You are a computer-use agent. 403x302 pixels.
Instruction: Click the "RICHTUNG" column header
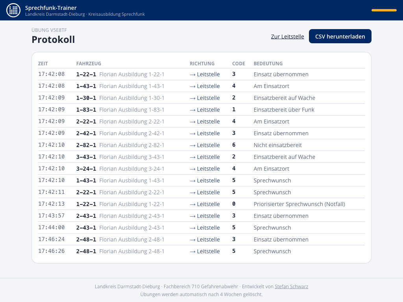(202, 63)
